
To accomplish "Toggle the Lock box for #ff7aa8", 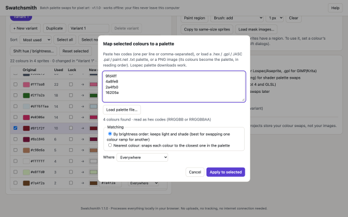I will tap(71, 84).
